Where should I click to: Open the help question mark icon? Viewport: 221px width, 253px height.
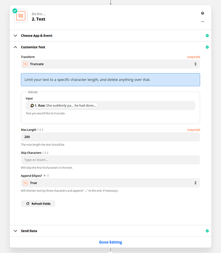(x=203, y=13)
